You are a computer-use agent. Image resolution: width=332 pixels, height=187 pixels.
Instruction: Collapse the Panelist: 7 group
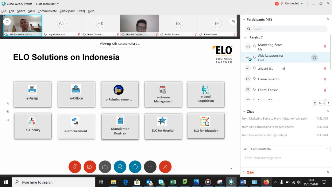[x=246, y=37]
